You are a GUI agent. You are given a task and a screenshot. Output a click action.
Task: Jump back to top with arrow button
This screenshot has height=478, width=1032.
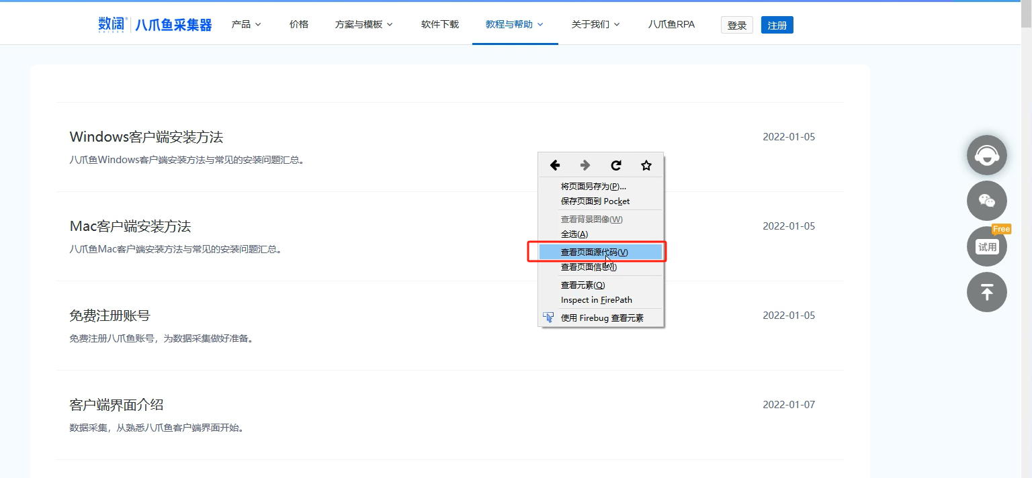pyautogui.click(x=986, y=292)
